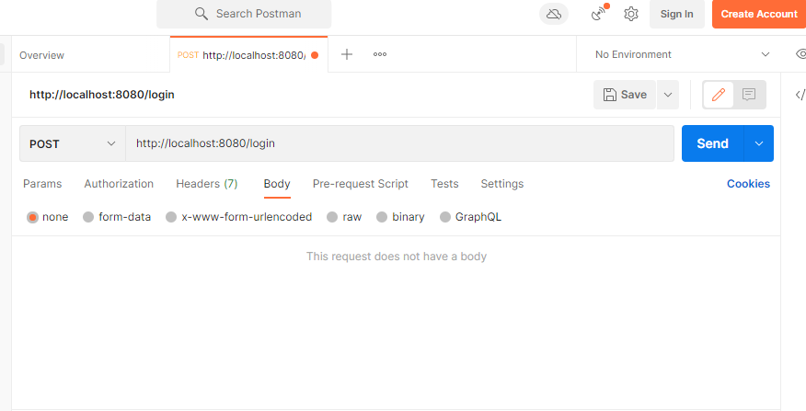Open the No Environment dropdown
Viewport: 806px width, 411px height.
click(683, 54)
